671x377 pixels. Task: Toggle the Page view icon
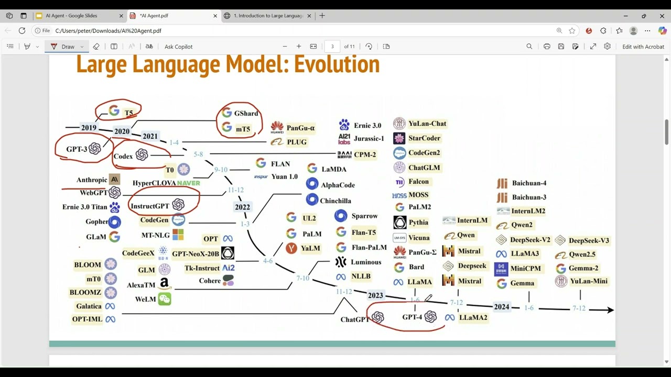click(x=386, y=47)
